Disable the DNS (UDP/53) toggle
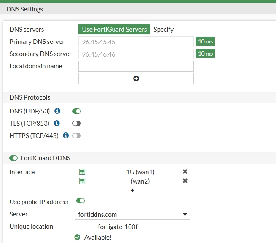Image resolution: width=276 pixels, height=243 pixels. pos(77,111)
